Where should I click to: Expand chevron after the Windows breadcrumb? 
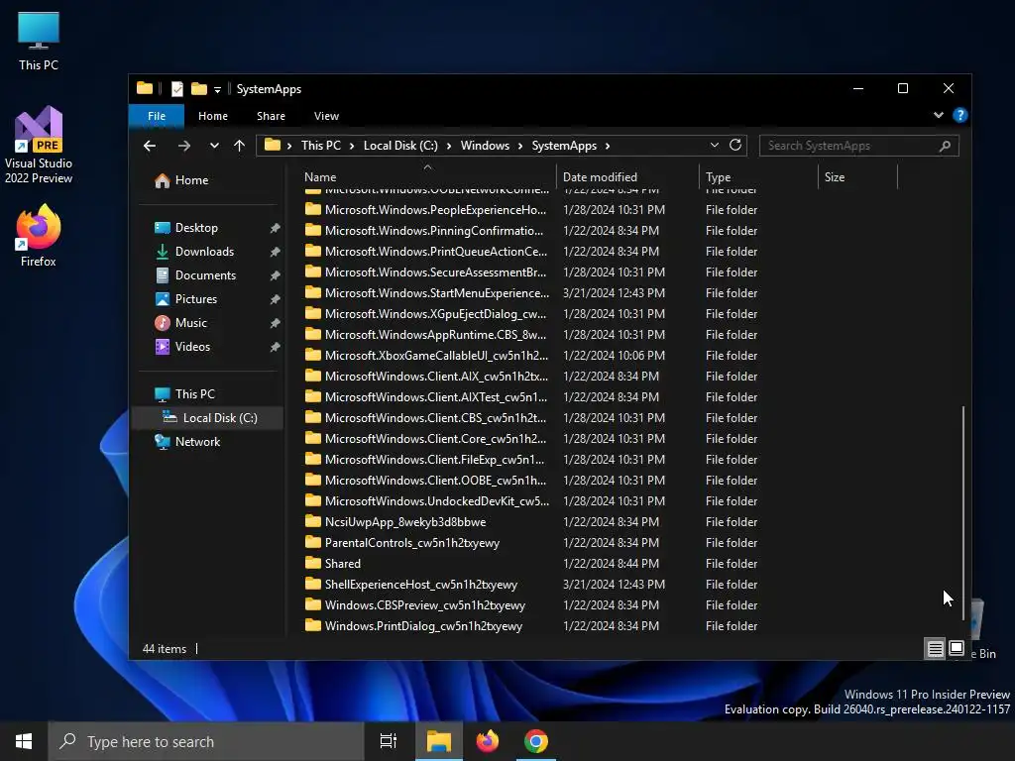point(520,146)
